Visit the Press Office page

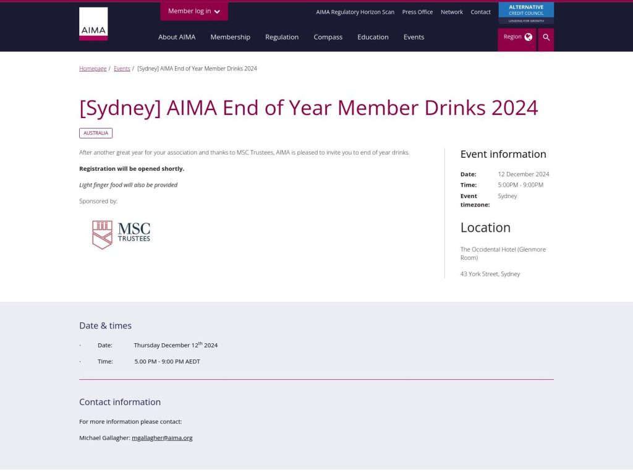point(417,12)
